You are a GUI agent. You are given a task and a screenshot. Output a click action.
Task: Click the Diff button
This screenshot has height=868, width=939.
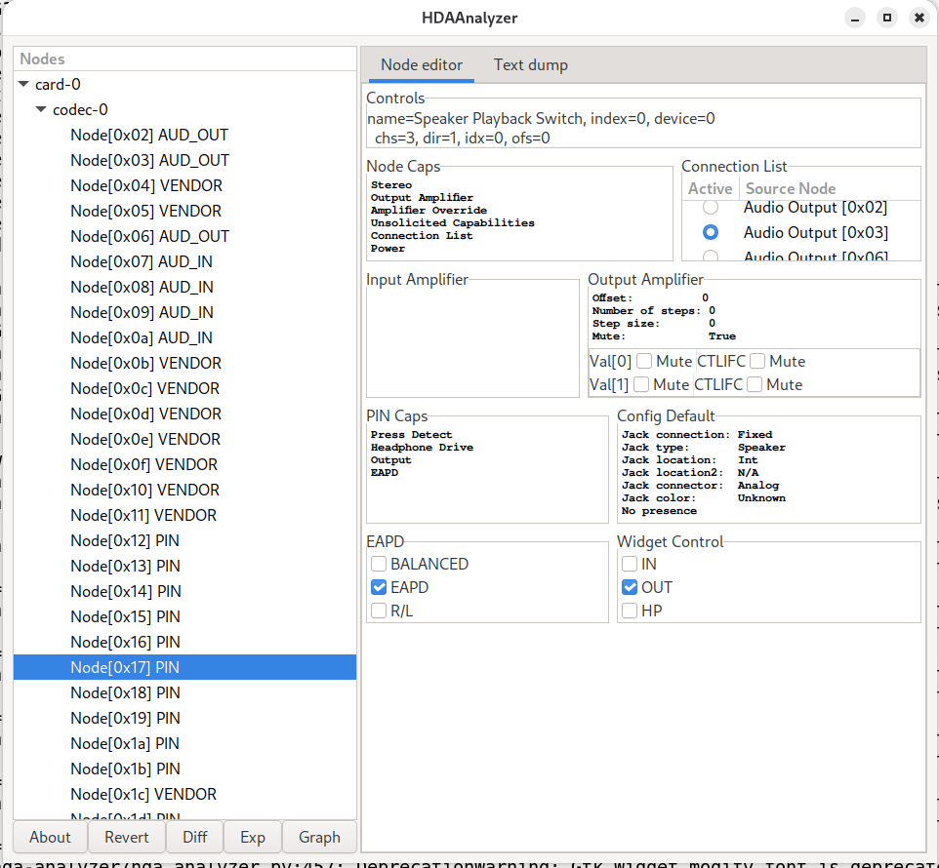(194, 837)
